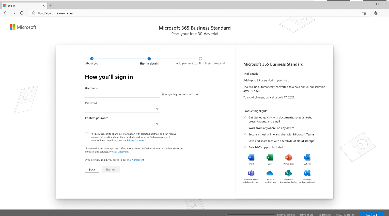This screenshot has width=389, height=216.
Task: Open Privacy Statement link under offers text
Action: tap(119, 152)
